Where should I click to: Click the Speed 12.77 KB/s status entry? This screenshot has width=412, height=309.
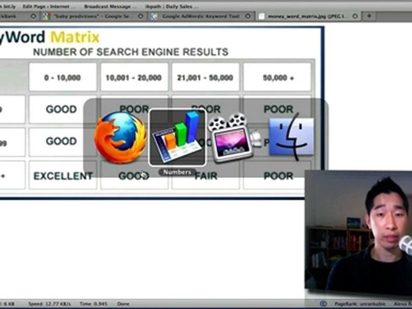49,304
